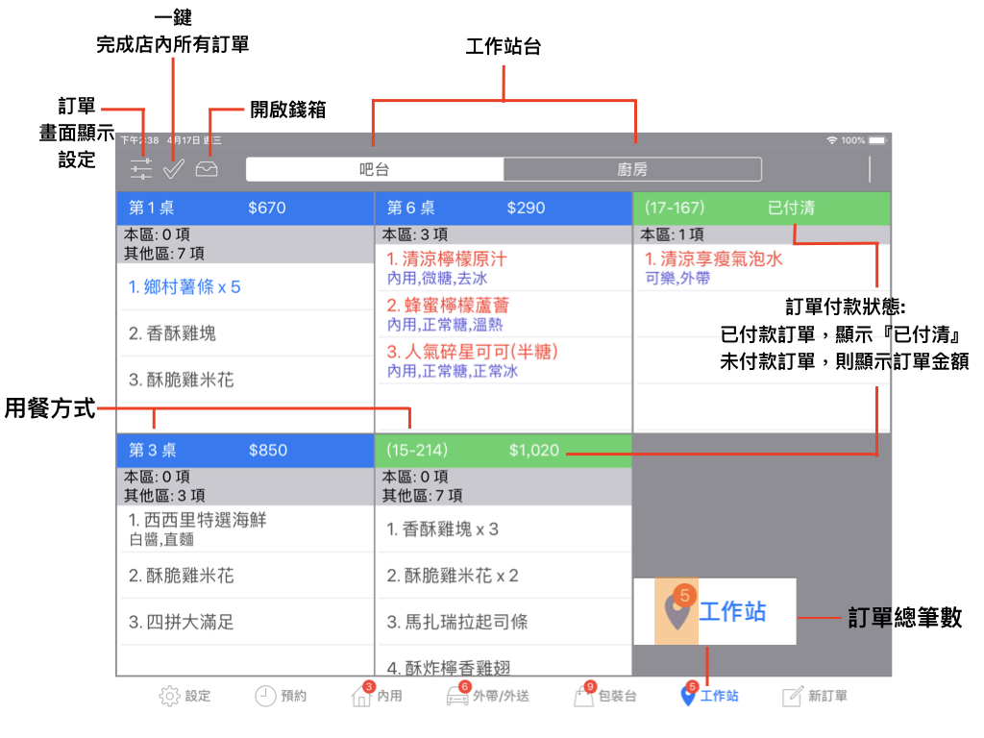Open 第 1 桌 order header

point(245,208)
